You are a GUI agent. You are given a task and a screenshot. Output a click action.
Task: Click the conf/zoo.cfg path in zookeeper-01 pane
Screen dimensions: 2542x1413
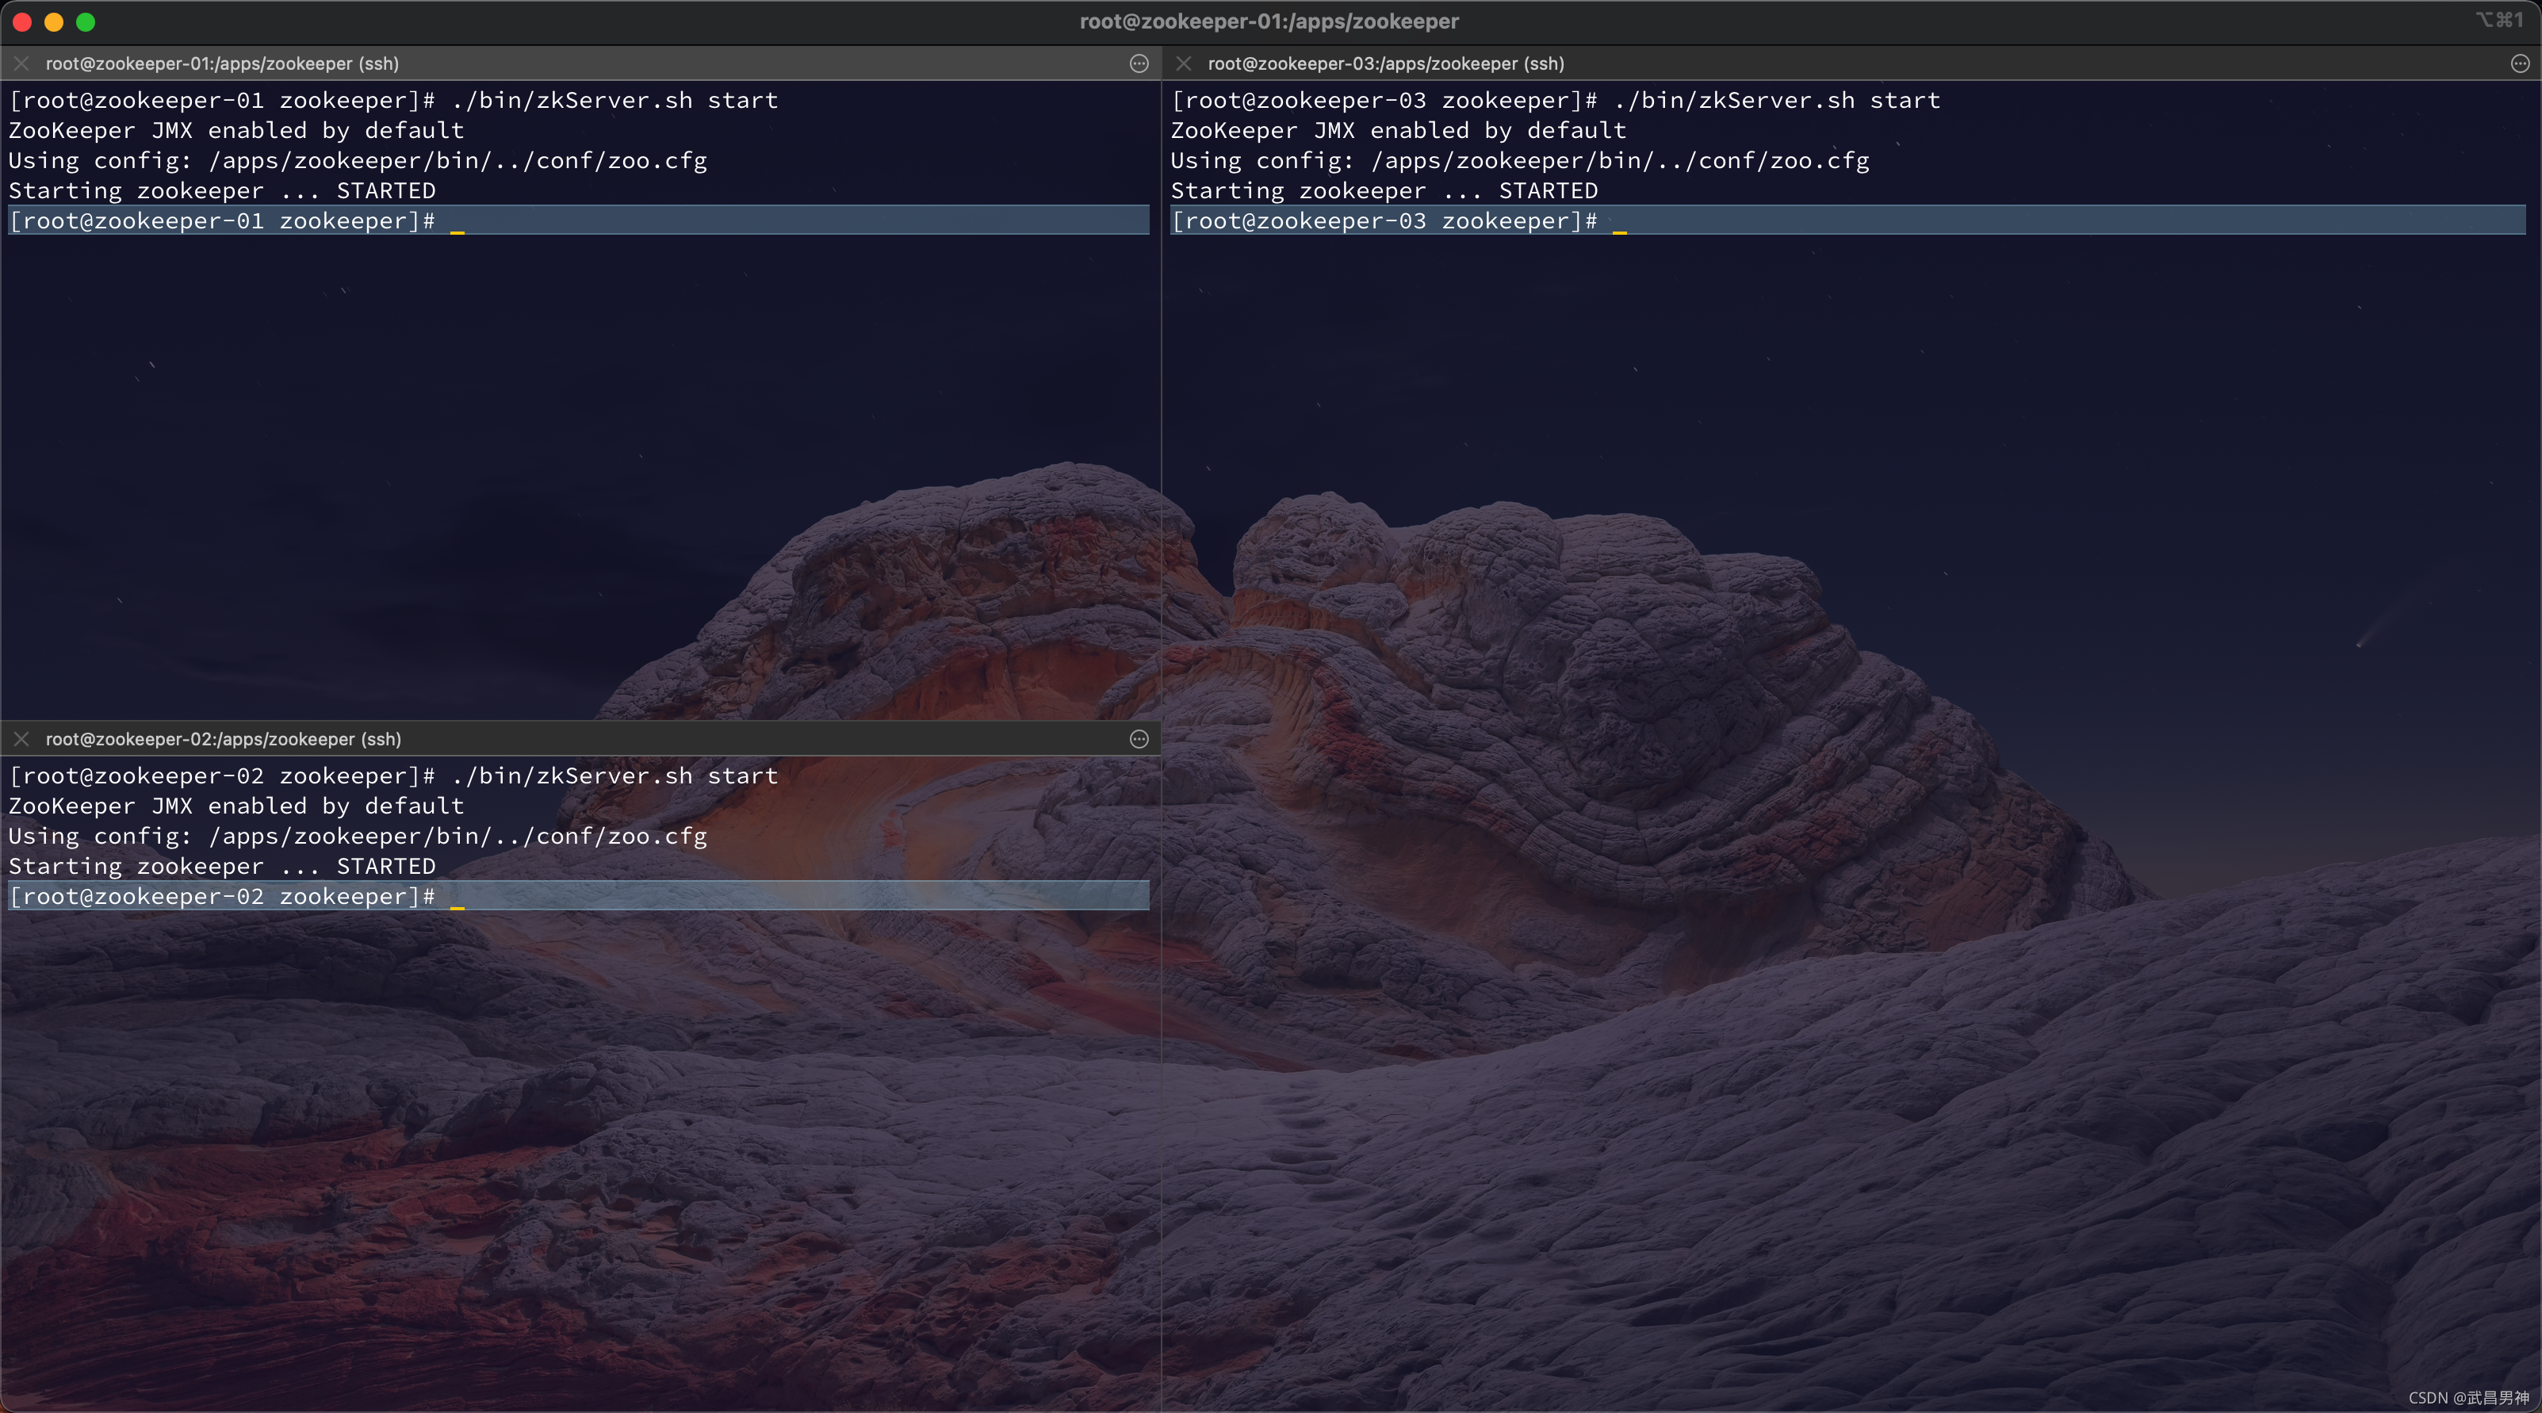tap(621, 161)
